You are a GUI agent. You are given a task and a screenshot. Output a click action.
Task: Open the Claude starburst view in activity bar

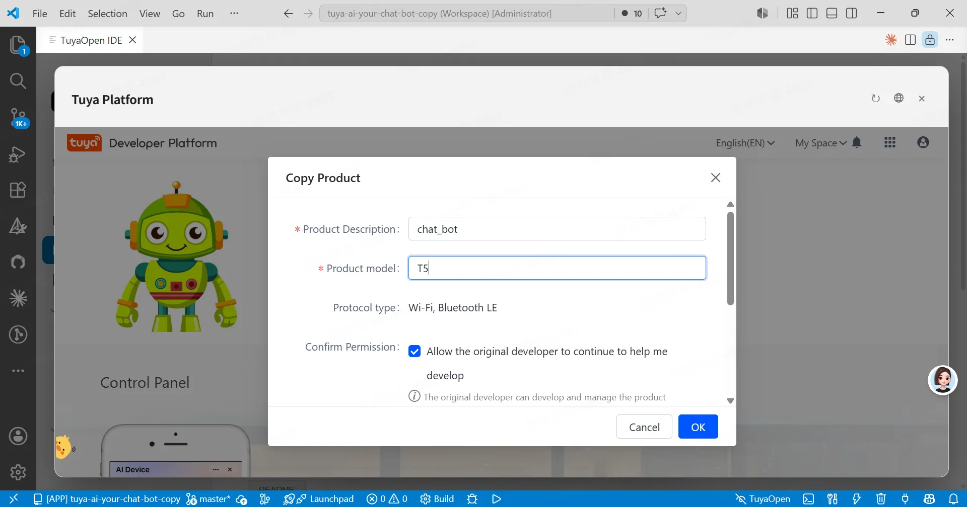point(18,298)
